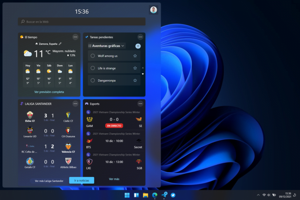The height and width of the screenshot is (200, 300).
Task: Click task list scroll down arrow
Action: click(143, 74)
